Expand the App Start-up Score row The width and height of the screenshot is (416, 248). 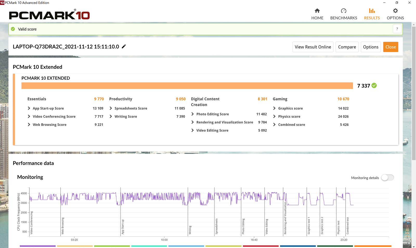coord(29,108)
